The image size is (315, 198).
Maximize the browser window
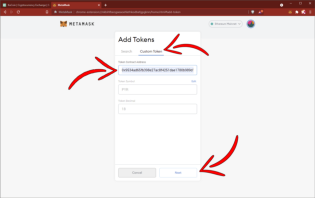300,3
